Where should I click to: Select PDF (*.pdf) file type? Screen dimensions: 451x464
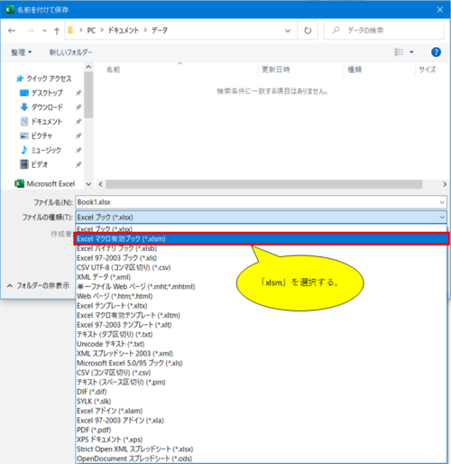point(94,430)
